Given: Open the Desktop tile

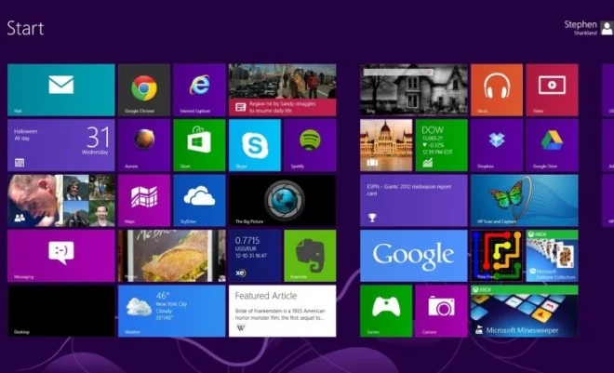Looking at the screenshot, I should (61, 311).
